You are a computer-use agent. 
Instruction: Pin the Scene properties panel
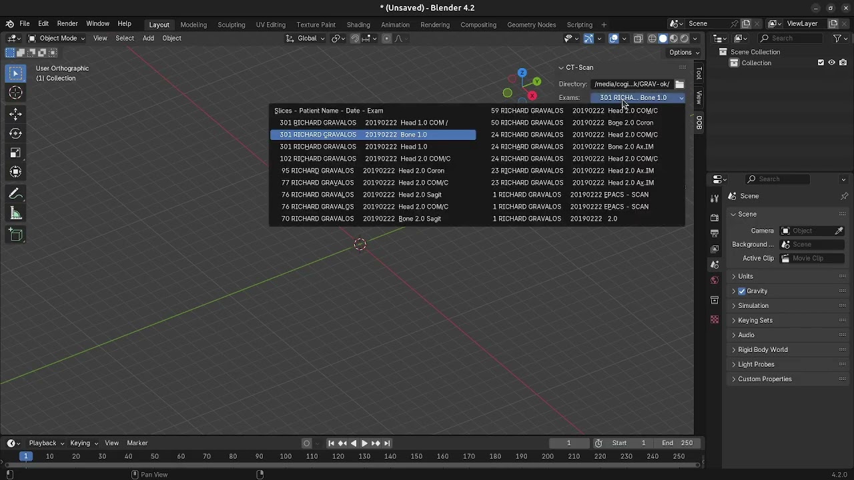coord(844,196)
